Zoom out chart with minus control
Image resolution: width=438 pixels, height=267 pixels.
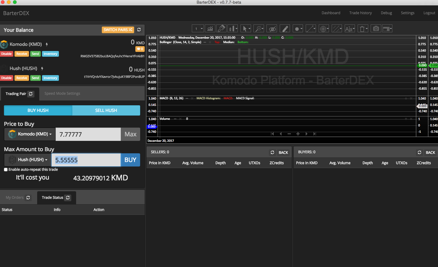click(x=289, y=134)
